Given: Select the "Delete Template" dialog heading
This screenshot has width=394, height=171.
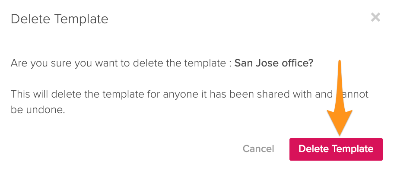Looking at the screenshot, I should 60,19.
